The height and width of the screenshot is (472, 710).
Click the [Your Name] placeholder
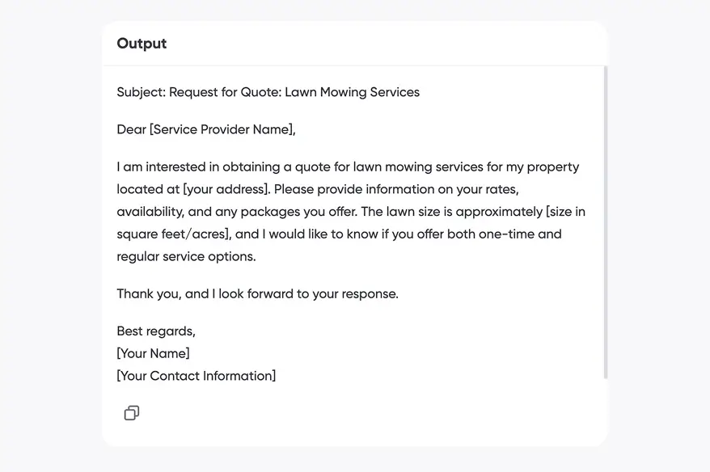pyautogui.click(x=154, y=354)
